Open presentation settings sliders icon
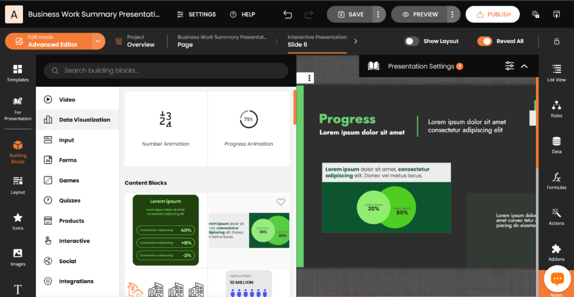Image resolution: width=574 pixels, height=297 pixels. pyautogui.click(x=509, y=66)
